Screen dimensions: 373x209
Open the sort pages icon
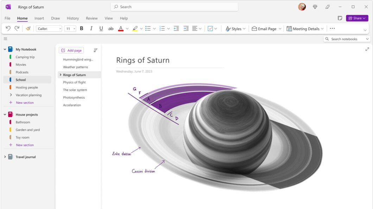[x=95, y=50]
